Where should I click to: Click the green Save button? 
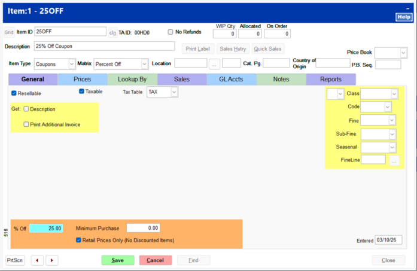pos(118,260)
